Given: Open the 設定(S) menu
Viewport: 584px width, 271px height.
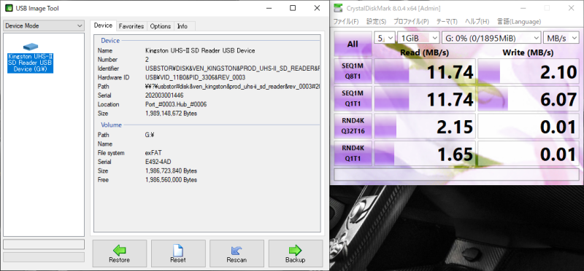Looking at the screenshot, I should tap(376, 22).
